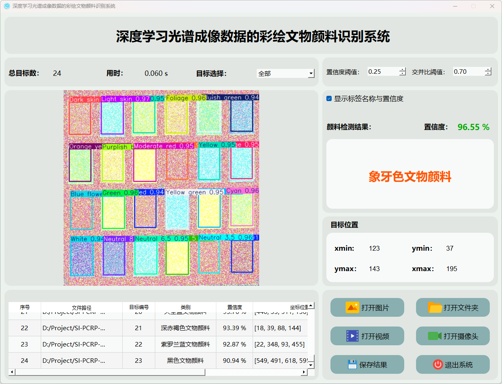502x384 pixels.
Task: Click the app icon in the title bar
Action: [x=7, y=6]
